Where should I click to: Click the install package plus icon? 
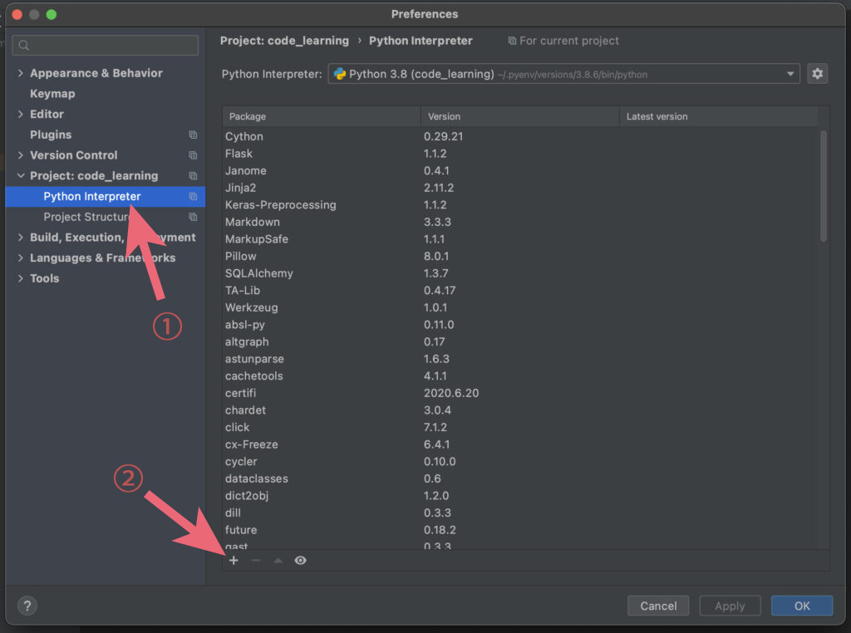[234, 561]
